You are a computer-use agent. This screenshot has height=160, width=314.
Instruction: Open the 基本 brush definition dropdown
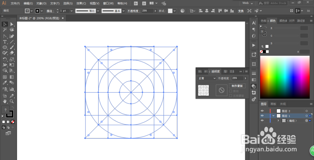pyautogui.click(x=123, y=11)
